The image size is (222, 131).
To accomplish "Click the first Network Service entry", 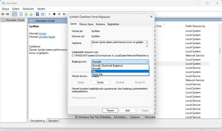I will 195,56.
